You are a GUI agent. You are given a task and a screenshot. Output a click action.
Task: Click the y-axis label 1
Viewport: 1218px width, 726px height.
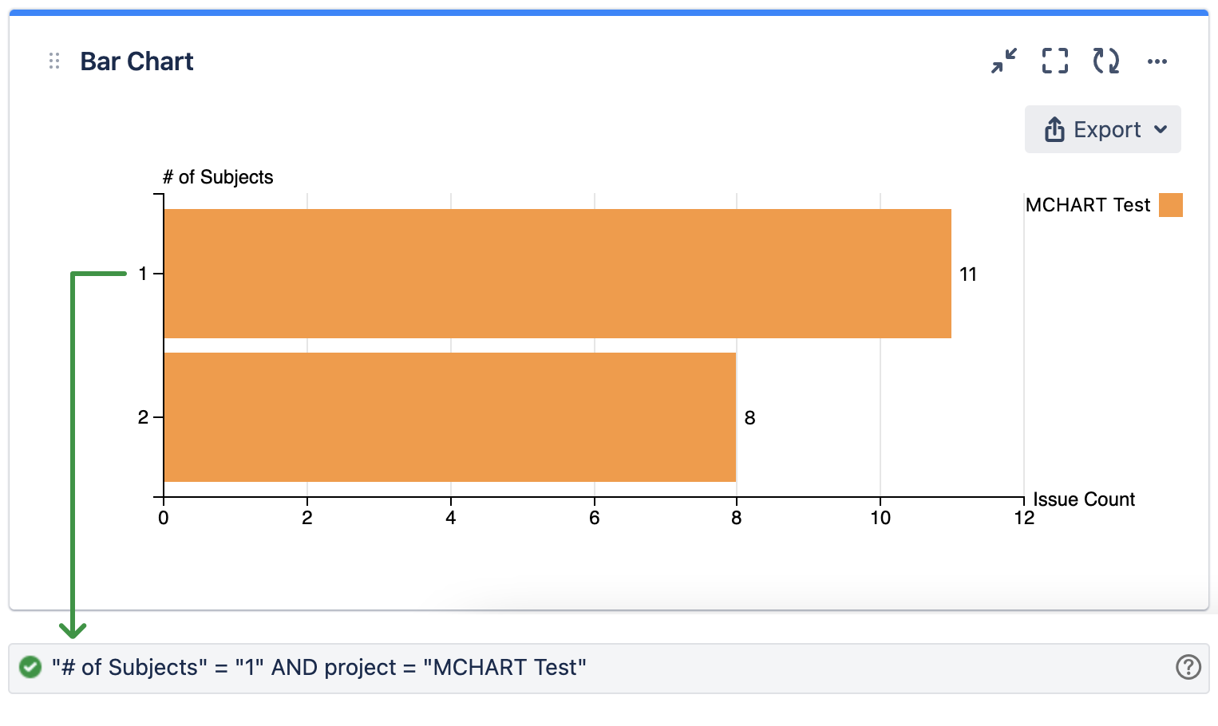point(143,274)
